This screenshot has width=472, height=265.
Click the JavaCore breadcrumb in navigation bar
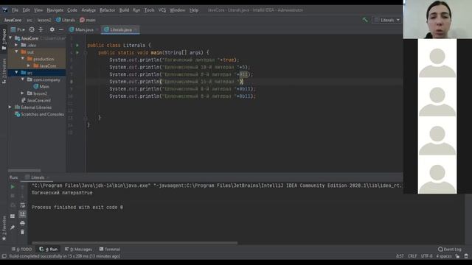click(x=13, y=20)
